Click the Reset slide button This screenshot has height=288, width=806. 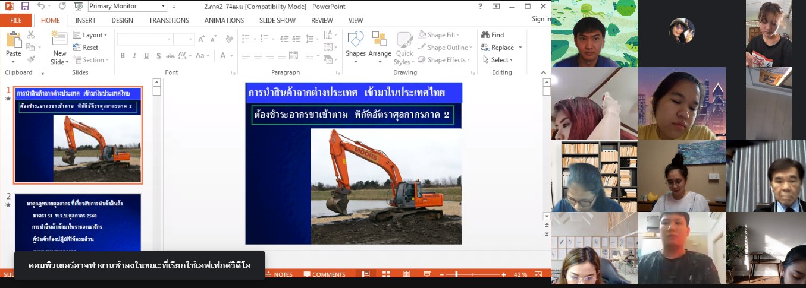(x=86, y=48)
